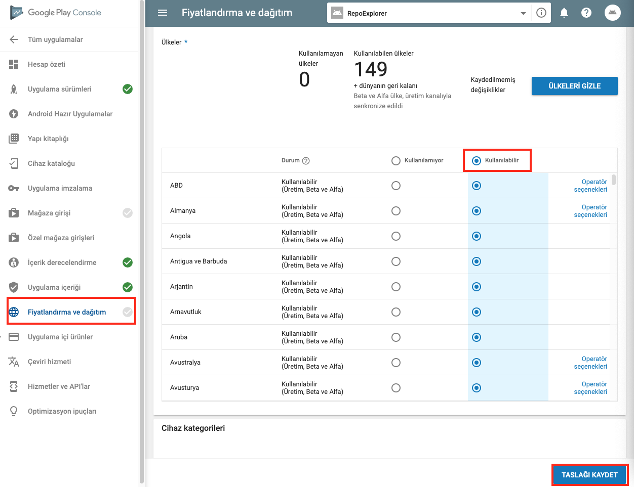634x487 pixels.
Task: Open the hamburger menu in header
Action: [x=163, y=13]
